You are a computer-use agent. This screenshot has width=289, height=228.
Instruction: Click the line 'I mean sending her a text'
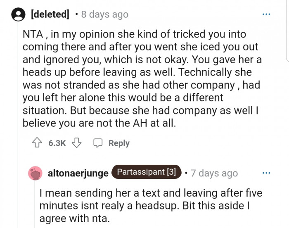(151, 193)
